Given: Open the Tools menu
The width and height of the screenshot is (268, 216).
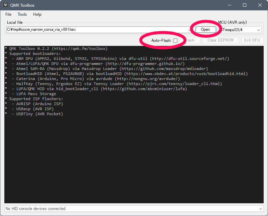Looking at the screenshot, I should coord(22,14).
